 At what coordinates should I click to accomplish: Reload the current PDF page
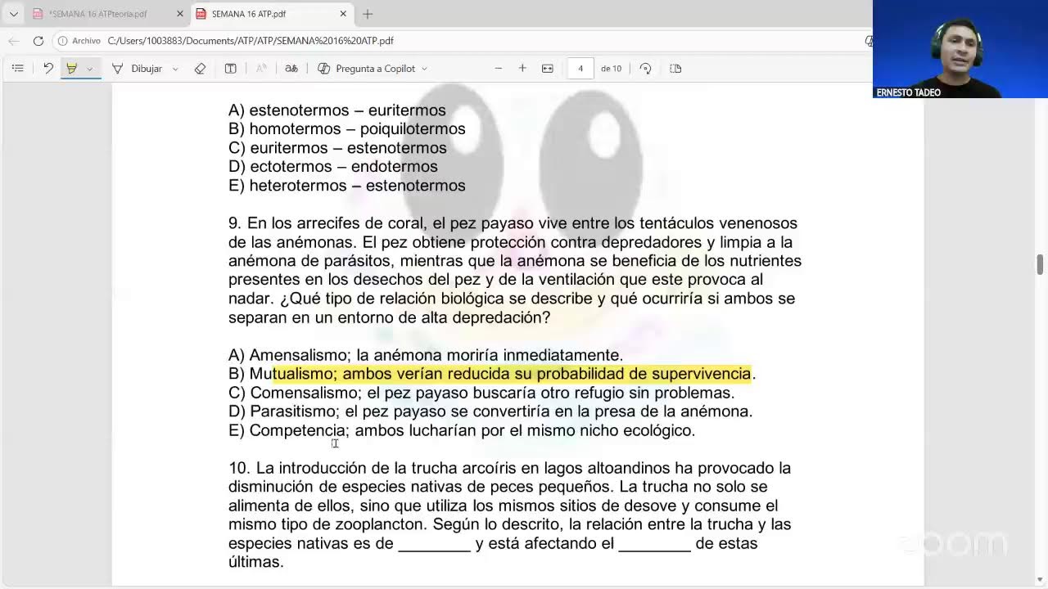(x=38, y=41)
